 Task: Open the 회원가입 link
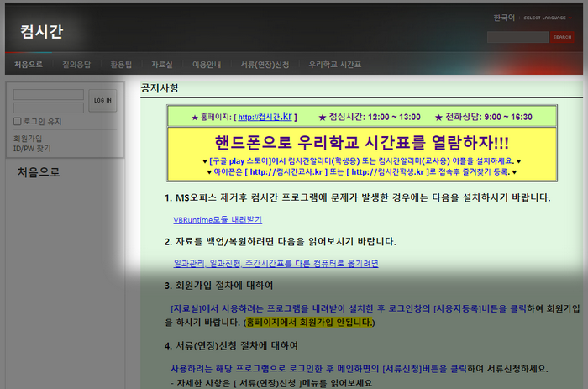pos(28,139)
